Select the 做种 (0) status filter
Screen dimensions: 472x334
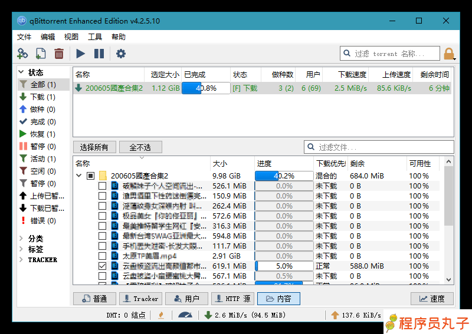click(x=43, y=109)
